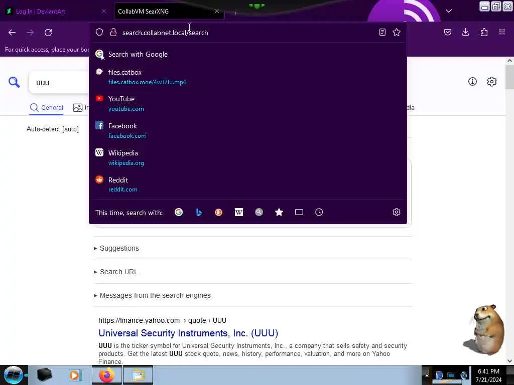Open the Extensions puzzle icon
514x385 pixels.
click(x=484, y=32)
